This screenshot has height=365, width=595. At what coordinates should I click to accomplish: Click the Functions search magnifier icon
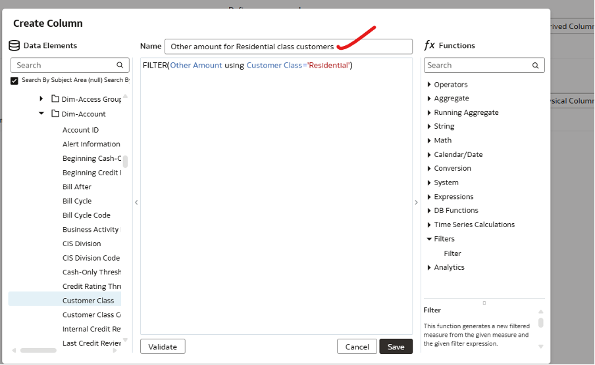[536, 65]
